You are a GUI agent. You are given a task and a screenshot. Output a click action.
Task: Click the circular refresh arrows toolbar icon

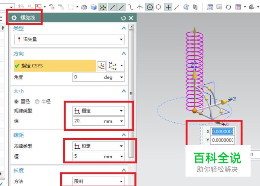(228, 7)
